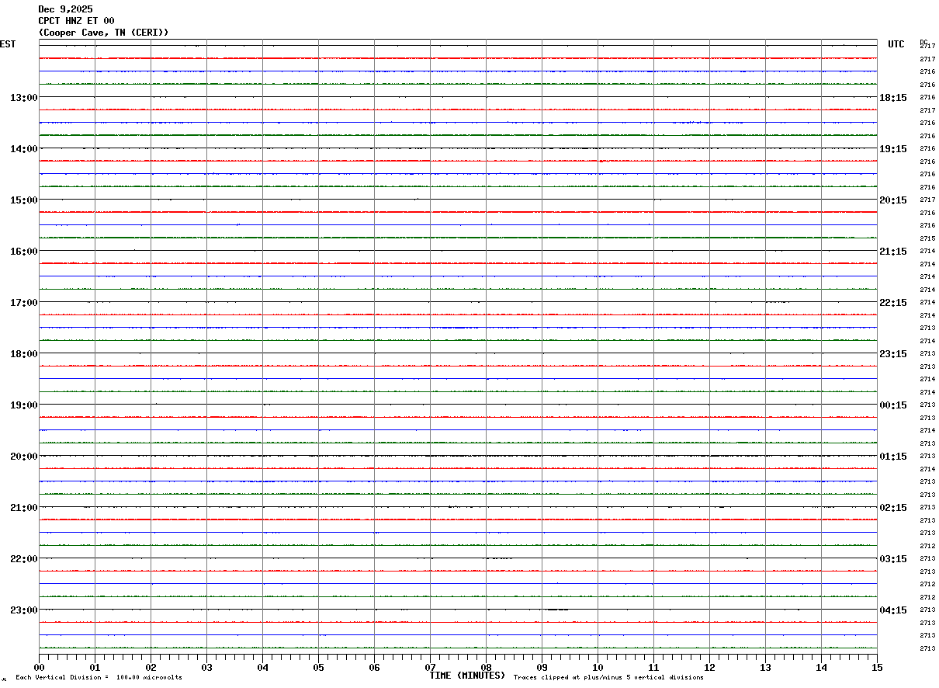Click minute 01 on the bottom axis
The height and width of the screenshot is (688, 939).
pos(95,667)
